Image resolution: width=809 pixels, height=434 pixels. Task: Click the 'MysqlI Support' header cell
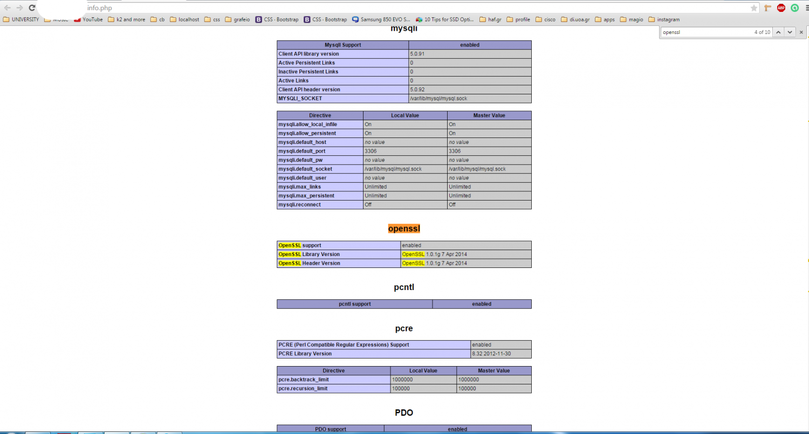click(x=342, y=45)
